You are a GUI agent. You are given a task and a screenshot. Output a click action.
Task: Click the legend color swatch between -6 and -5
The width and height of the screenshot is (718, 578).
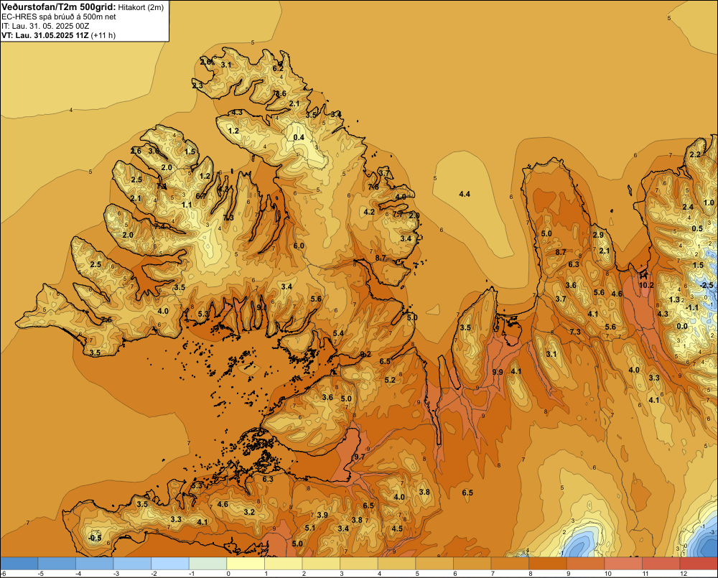click(x=19, y=563)
